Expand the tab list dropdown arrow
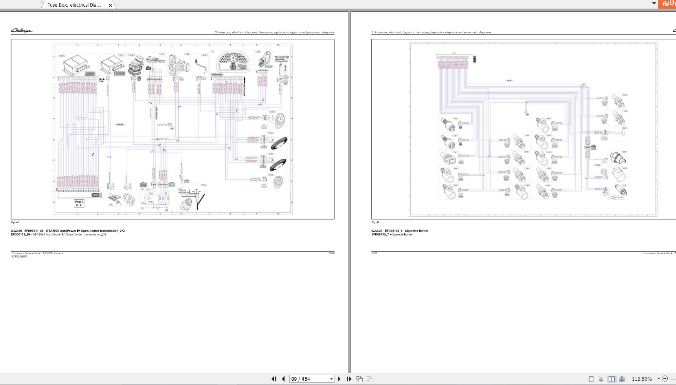The width and height of the screenshot is (676, 385). click(x=654, y=4)
